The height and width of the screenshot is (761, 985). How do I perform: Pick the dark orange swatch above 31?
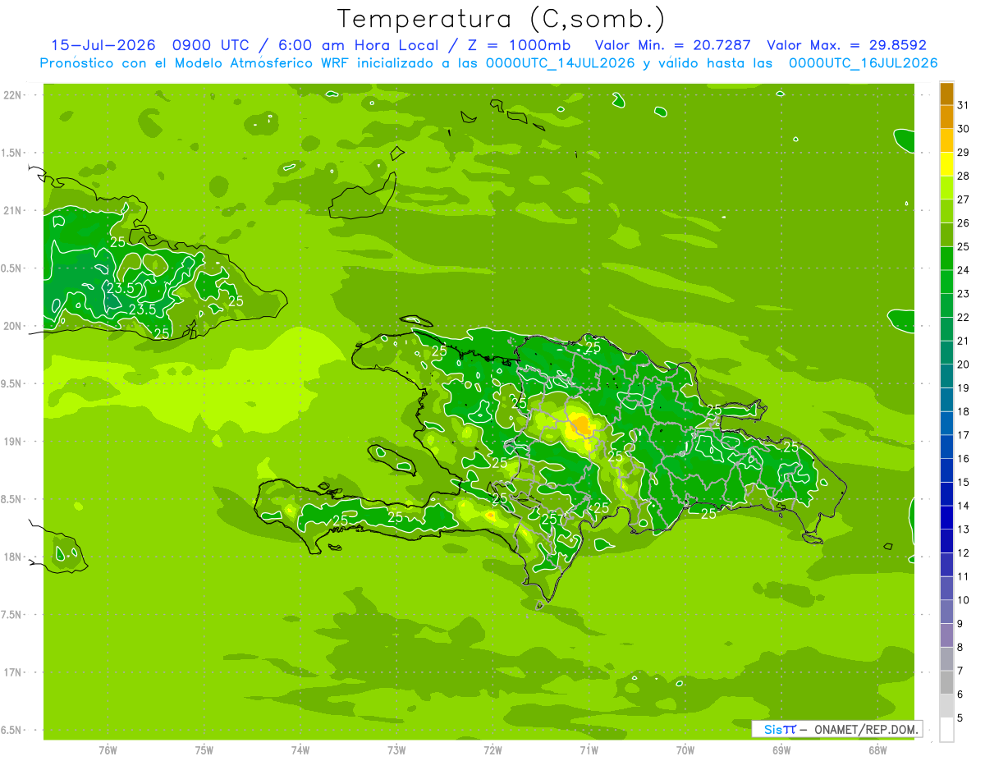pyautogui.click(x=946, y=94)
